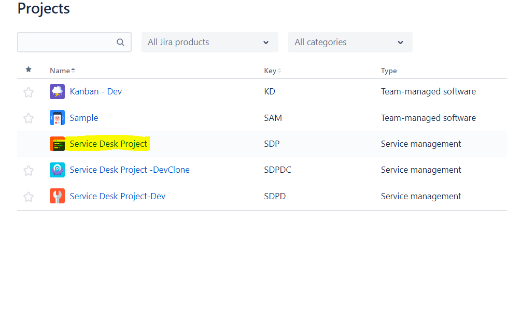The image size is (507, 331).
Task: Open the Kanban - Dev project link
Action: click(96, 91)
